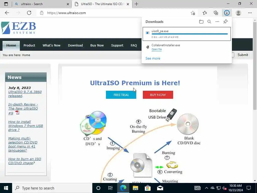257x193 pixels.
Task: Close the UltraISO tab
Action: 128,4
